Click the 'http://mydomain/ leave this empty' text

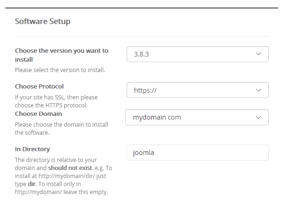coord(61,192)
